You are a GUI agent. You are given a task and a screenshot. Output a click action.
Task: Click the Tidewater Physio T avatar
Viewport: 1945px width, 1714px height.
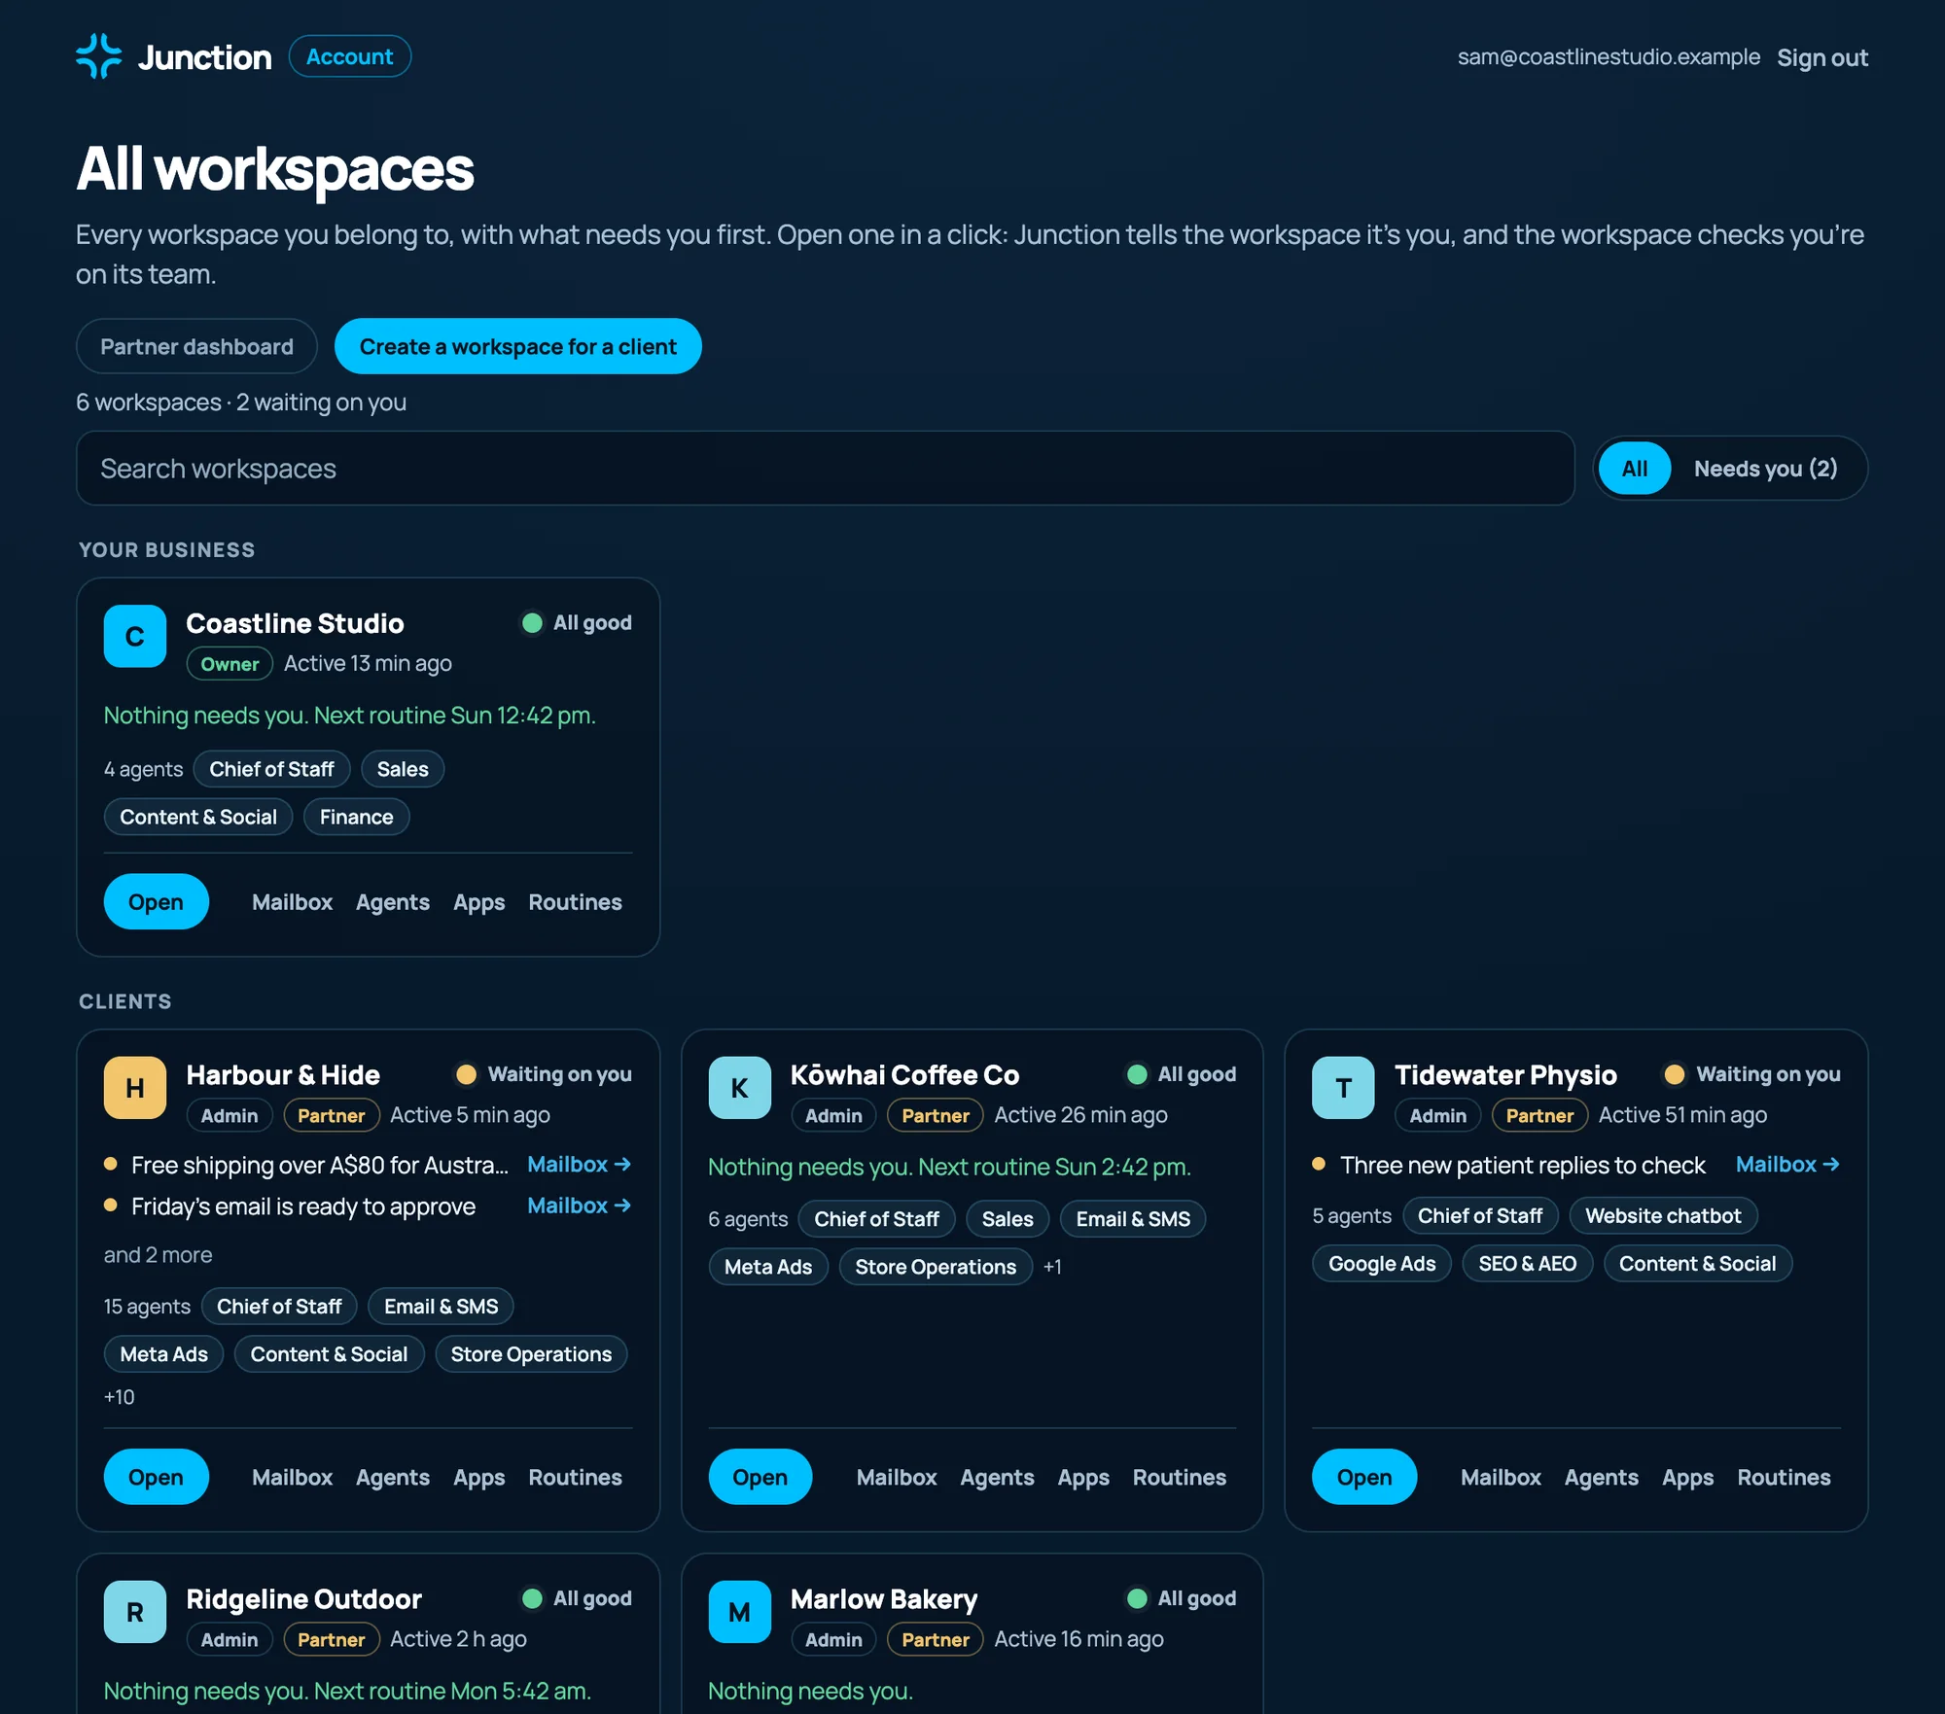[x=1343, y=1087]
